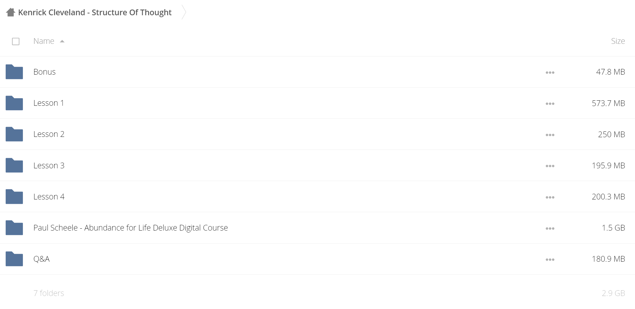Sort files by Size column
This screenshot has width=635, height=309.
(x=618, y=41)
